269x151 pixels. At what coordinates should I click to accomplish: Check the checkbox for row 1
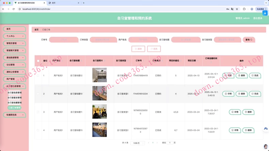point(38,75)
